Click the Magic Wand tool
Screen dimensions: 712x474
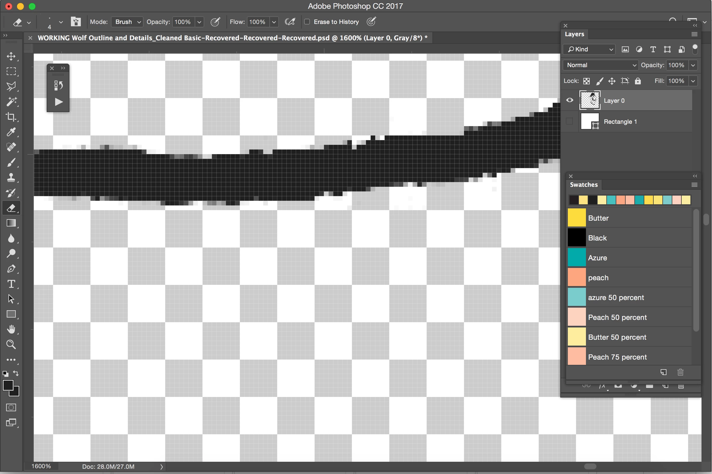pyautogui.click(x=11, y=102)
